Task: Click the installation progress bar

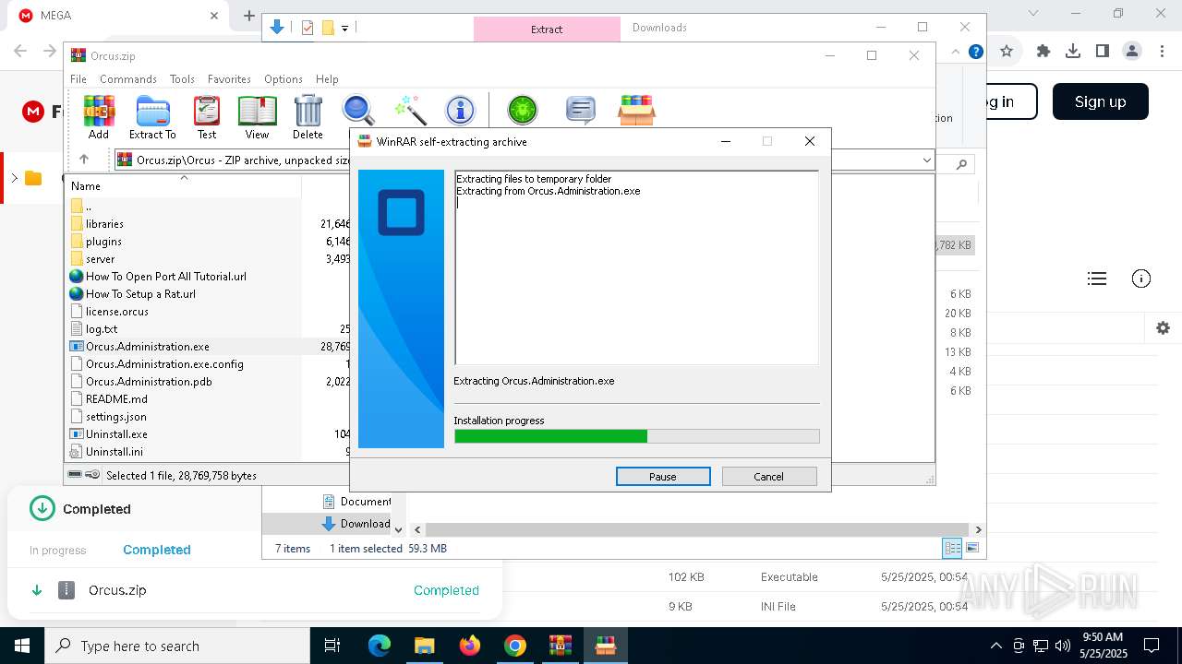Action: [636, 436]
